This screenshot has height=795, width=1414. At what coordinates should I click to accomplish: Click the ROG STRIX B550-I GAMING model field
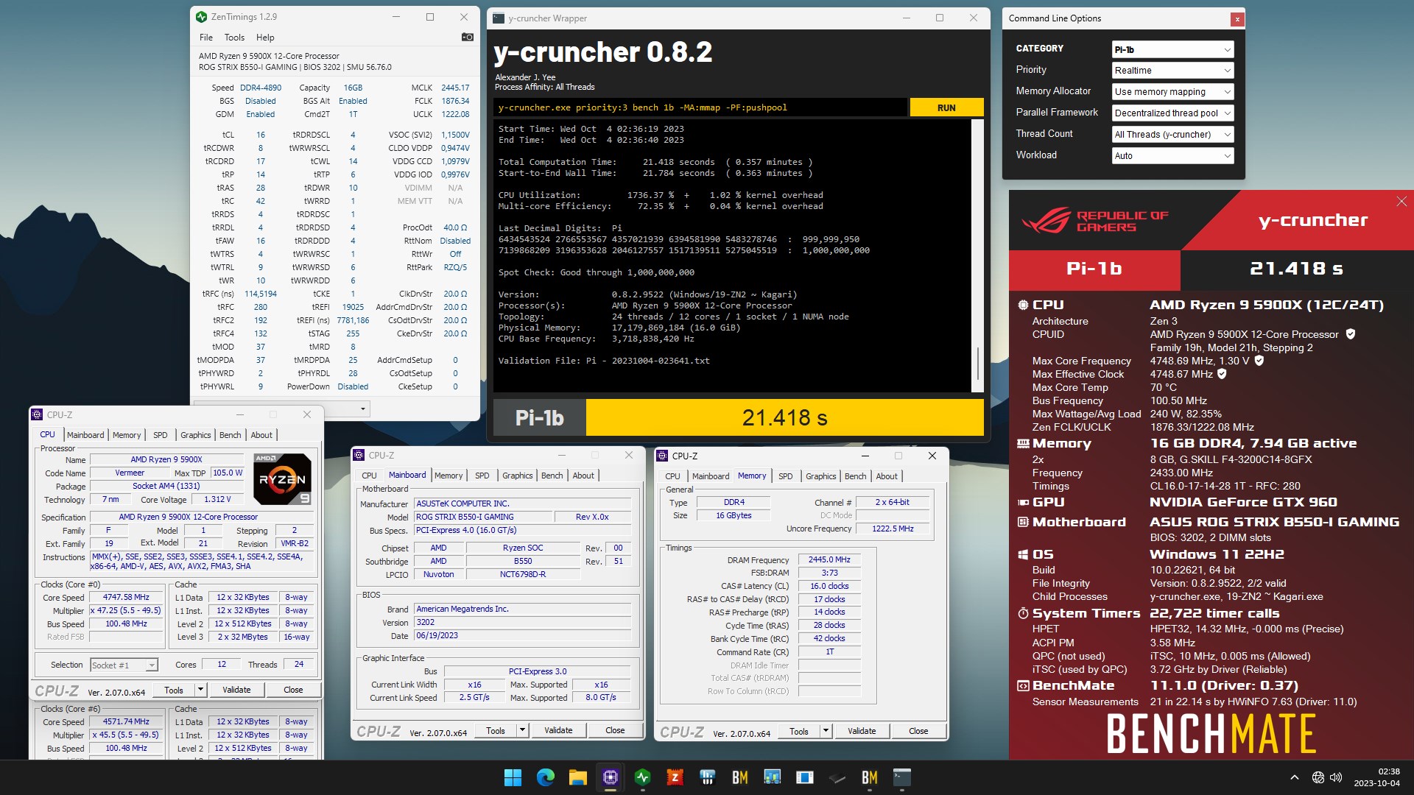click(x=483, y=517)
